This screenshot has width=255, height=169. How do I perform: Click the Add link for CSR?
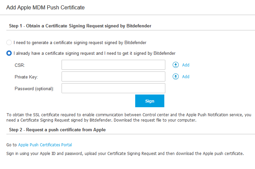pos(185,65)
